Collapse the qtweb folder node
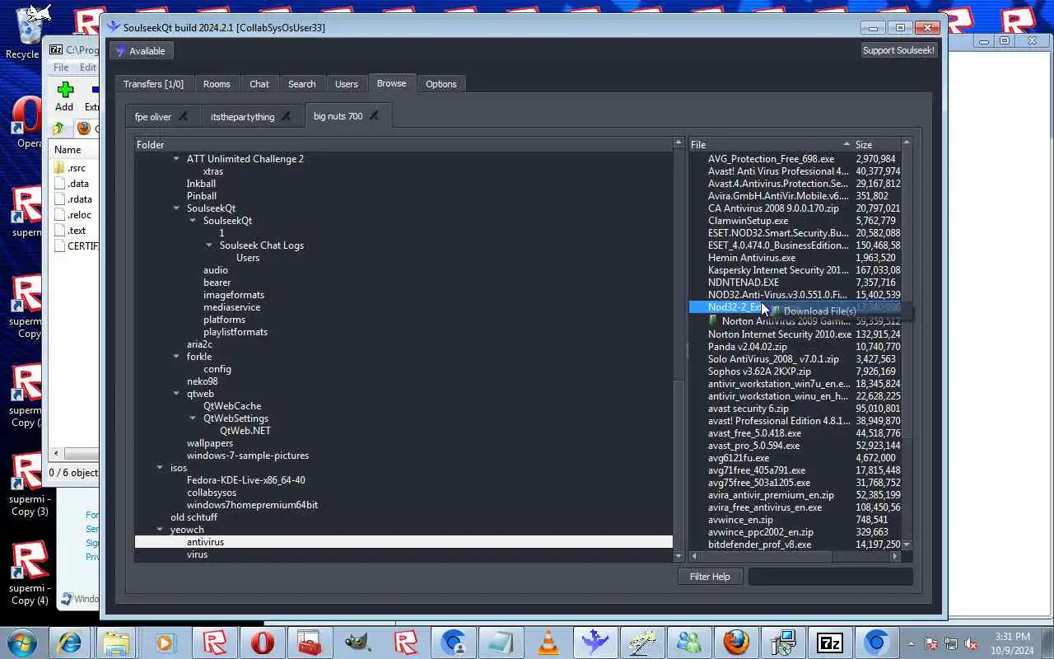The width and height of the screenshot is (1054, 659). (176, 394)
